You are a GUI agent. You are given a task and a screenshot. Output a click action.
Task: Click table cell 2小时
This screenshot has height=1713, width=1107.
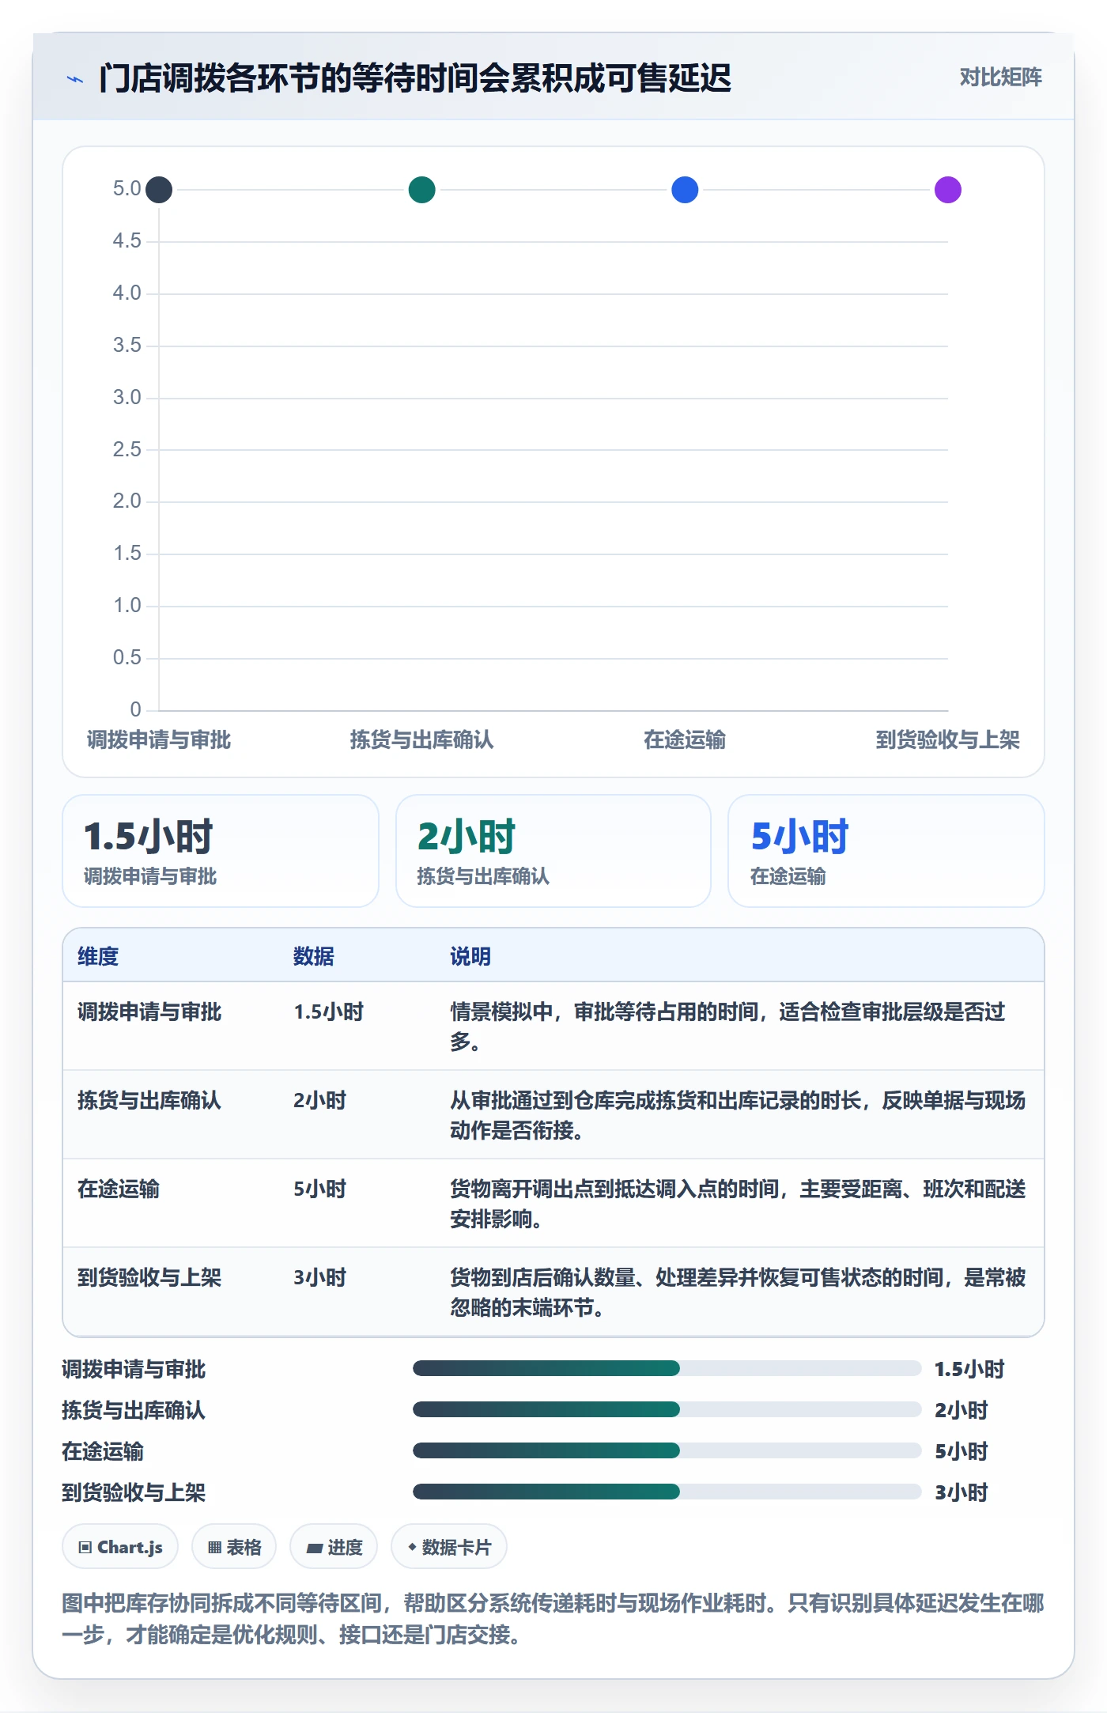[x=320, y=1100]
